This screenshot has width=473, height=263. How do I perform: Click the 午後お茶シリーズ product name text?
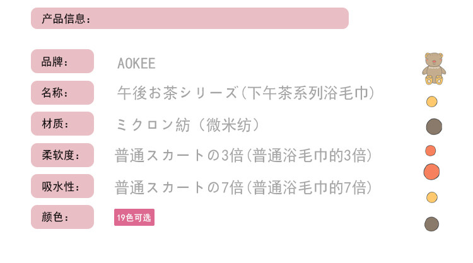point(246,93)
